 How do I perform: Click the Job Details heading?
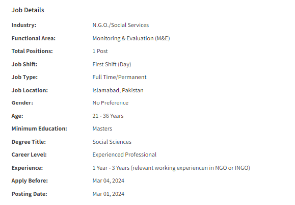point(28,10)
